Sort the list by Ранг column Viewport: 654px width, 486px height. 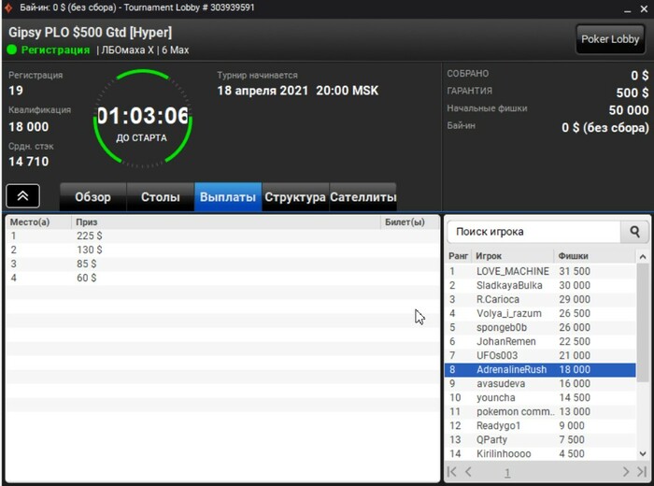click(x=458, y=256)
